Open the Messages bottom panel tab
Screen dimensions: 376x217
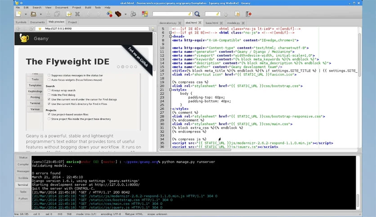[23, 171]
